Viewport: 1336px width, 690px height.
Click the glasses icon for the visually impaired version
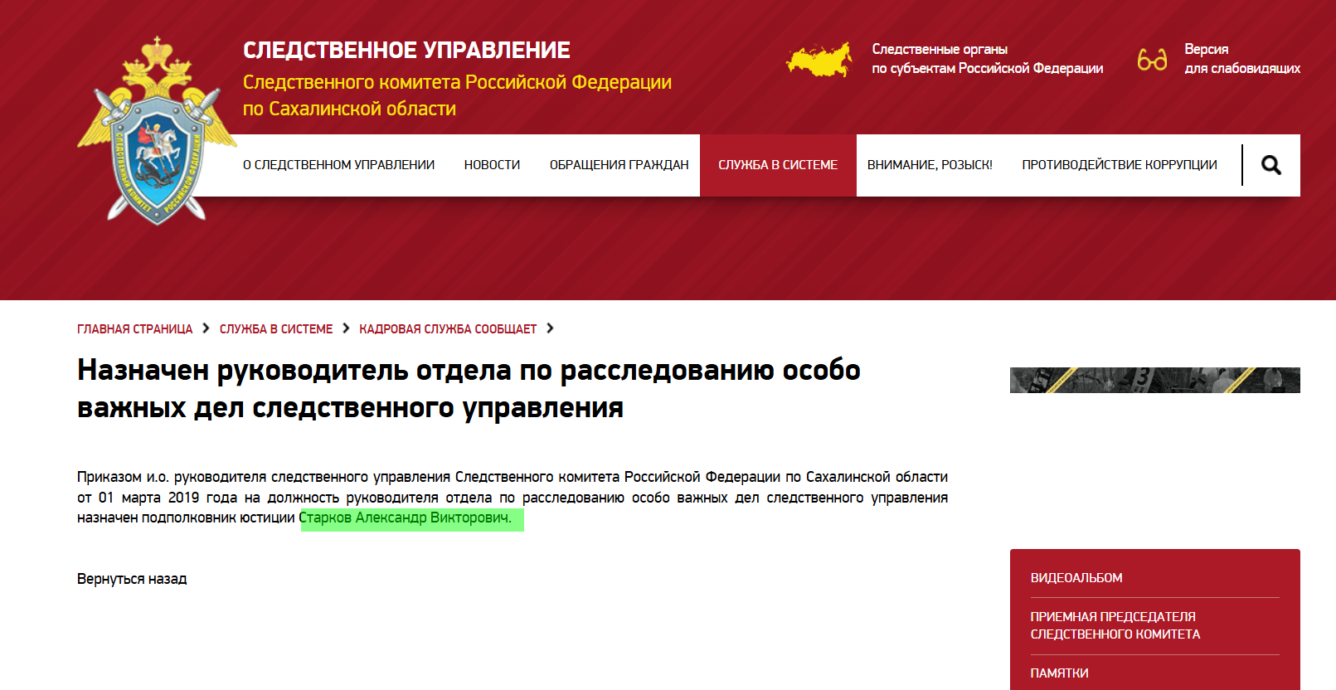coord(1152,59)
